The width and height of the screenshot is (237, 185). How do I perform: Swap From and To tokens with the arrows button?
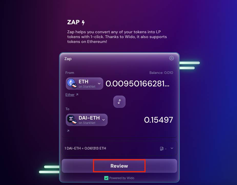pyautogui.click(x=119, y=102)
